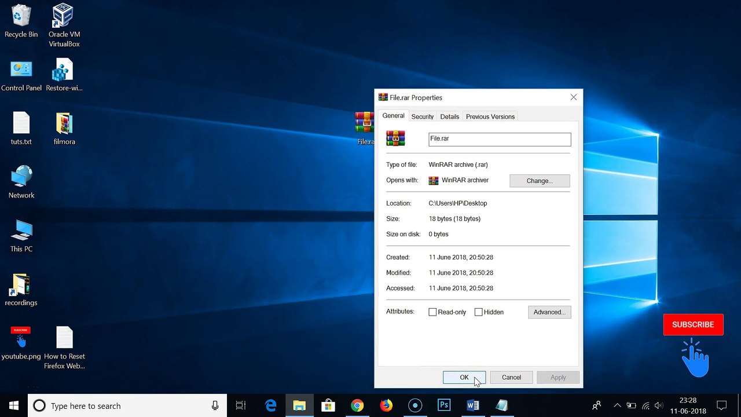Open the Advanced... attributes button
This screenshot has width=741, height=417.
(x=549, y=312)
